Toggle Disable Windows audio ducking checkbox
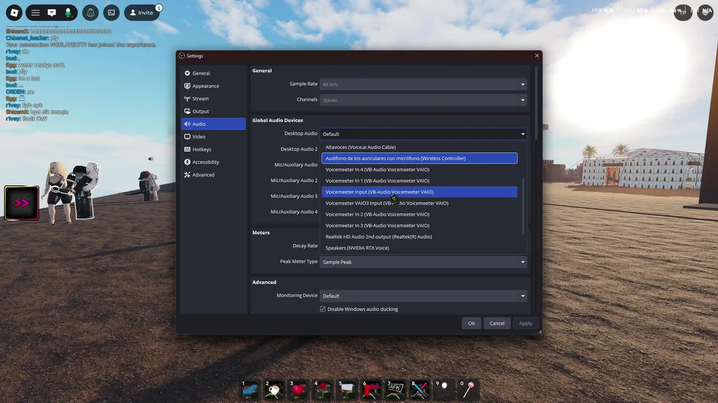The width and height of the screenshot is (718, 403). click(x=323, y=309)
